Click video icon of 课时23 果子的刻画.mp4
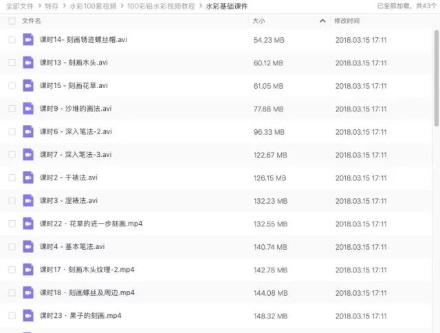 coord(28,316)
